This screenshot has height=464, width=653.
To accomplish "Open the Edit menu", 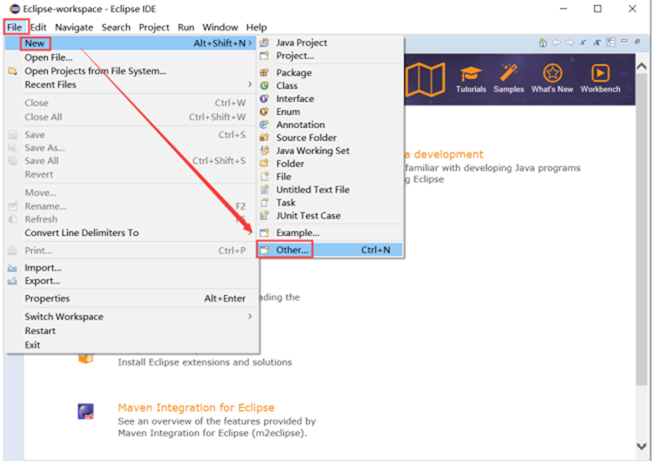I will [38, 28].
